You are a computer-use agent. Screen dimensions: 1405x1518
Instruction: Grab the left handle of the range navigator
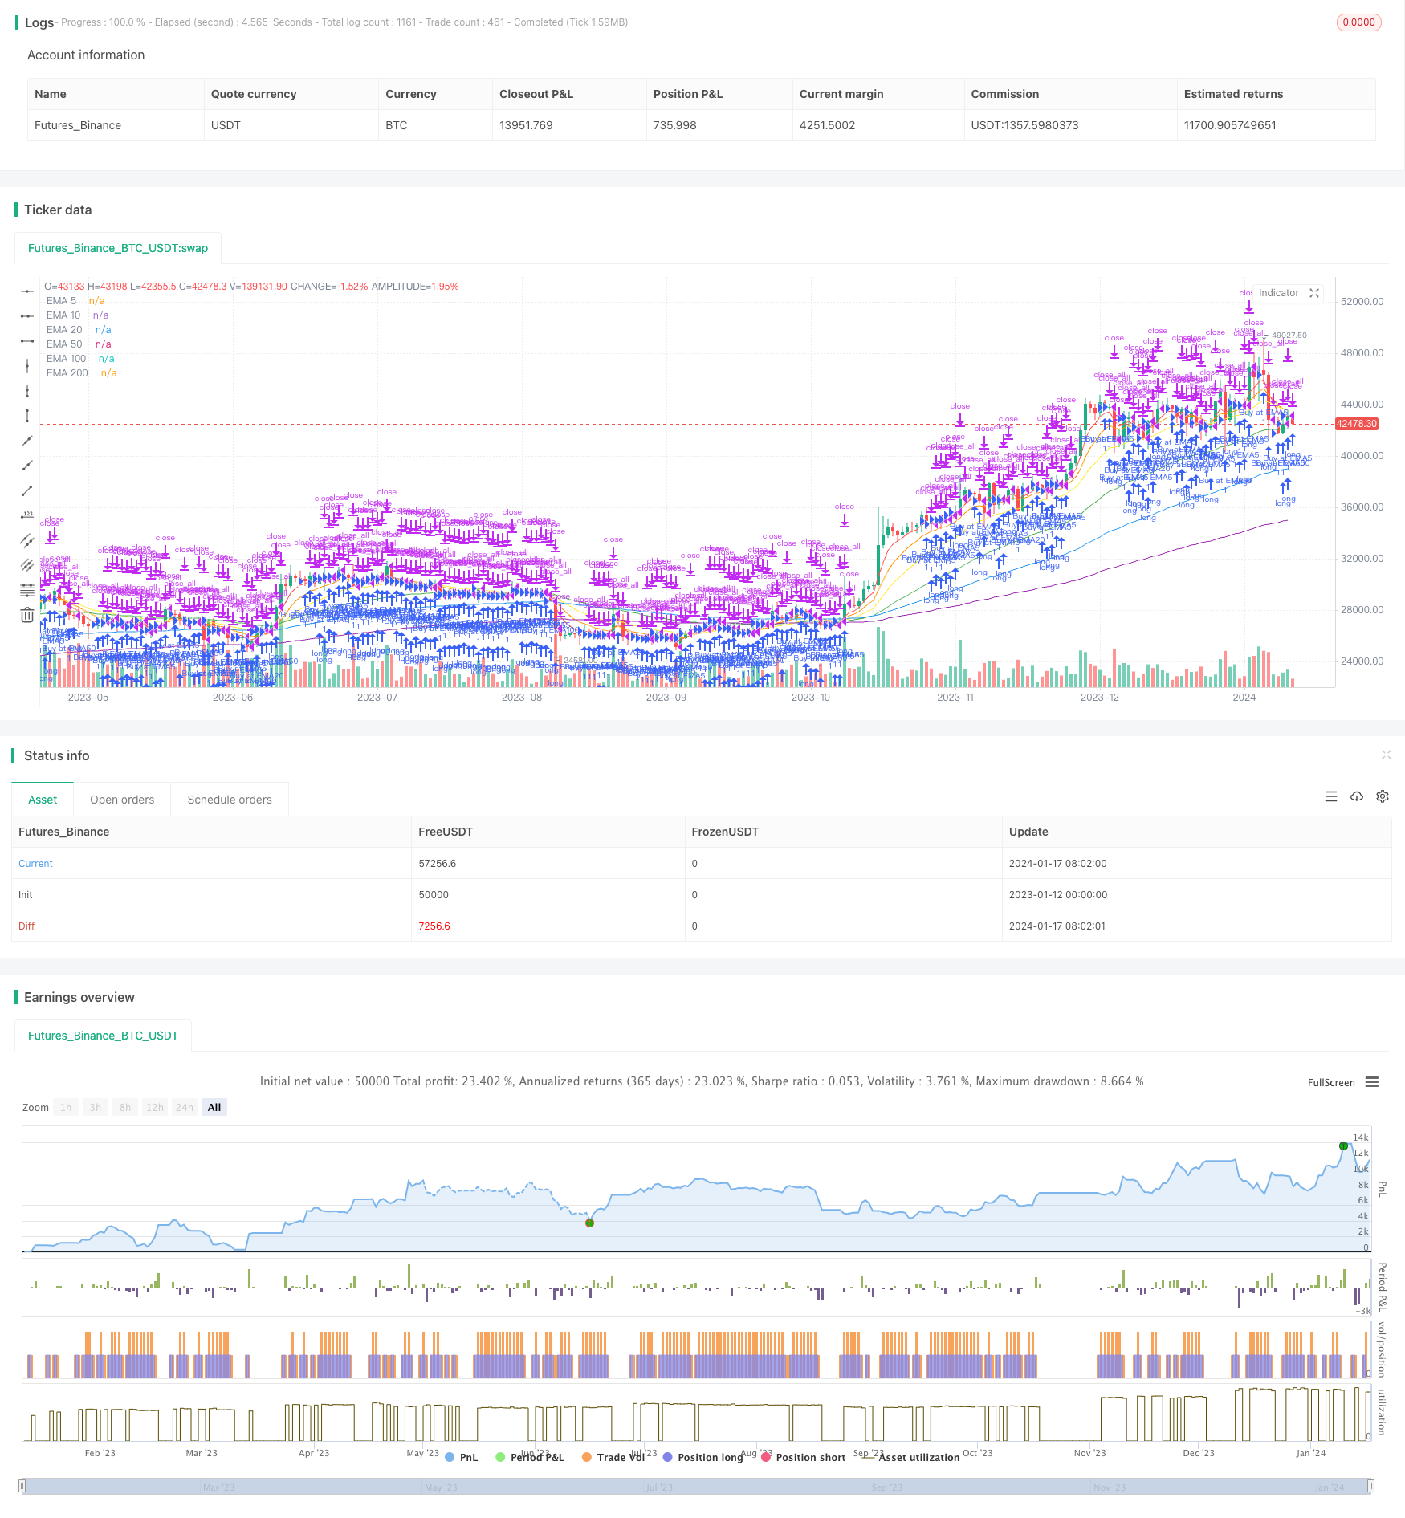[22, 1486]
